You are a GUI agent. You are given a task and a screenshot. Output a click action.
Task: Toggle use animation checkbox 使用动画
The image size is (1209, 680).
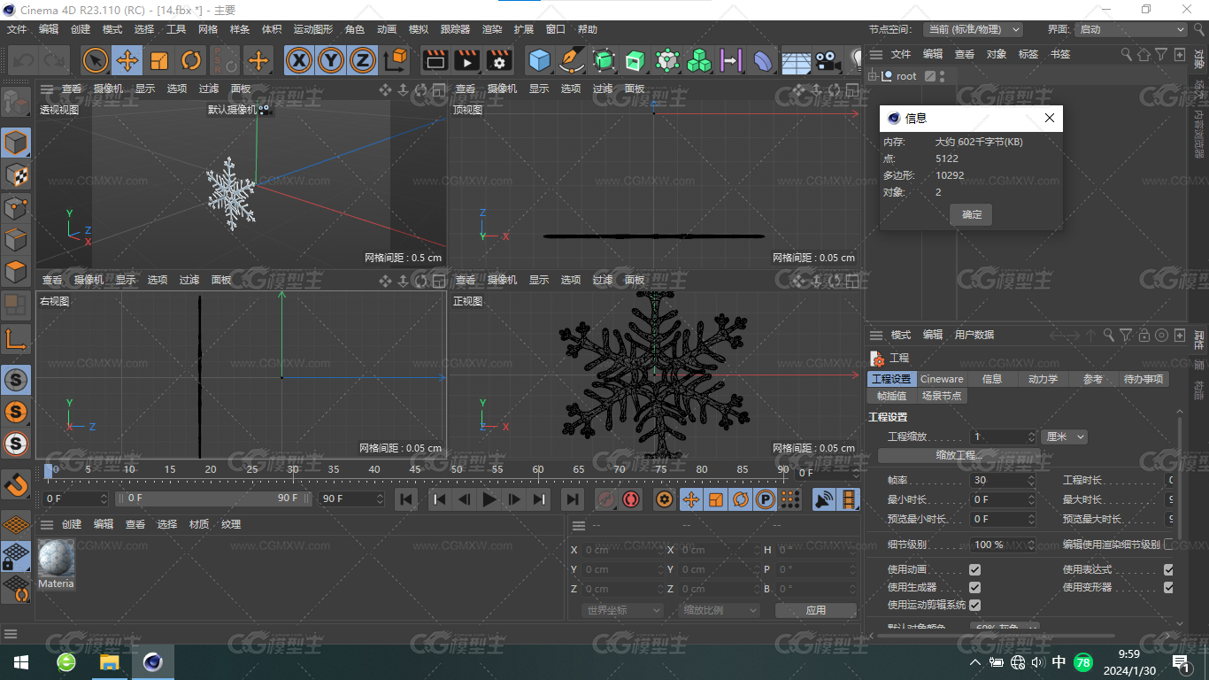[974, 570]
